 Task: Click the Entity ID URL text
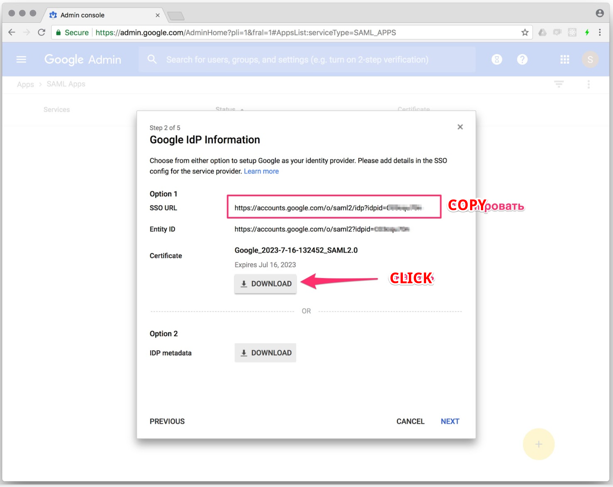click(322, 229)
